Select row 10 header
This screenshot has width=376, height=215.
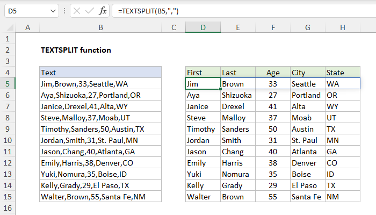click(x=8, y=140)
